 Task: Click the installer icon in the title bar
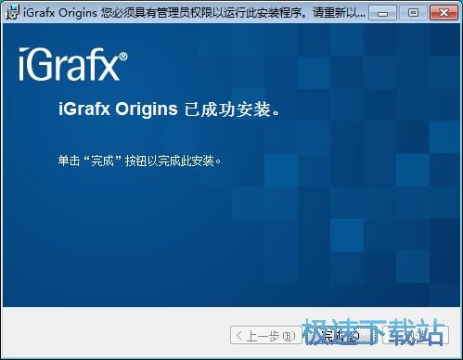pos(12,13)
